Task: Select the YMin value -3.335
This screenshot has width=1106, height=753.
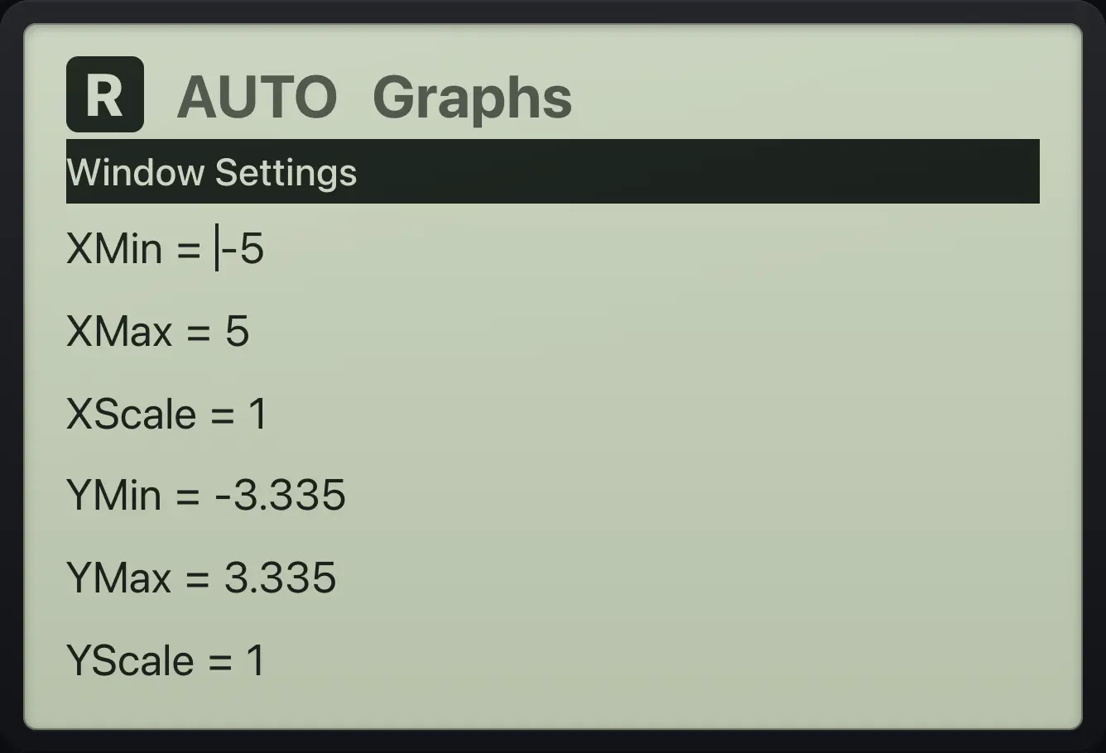Action: point(280,496)
